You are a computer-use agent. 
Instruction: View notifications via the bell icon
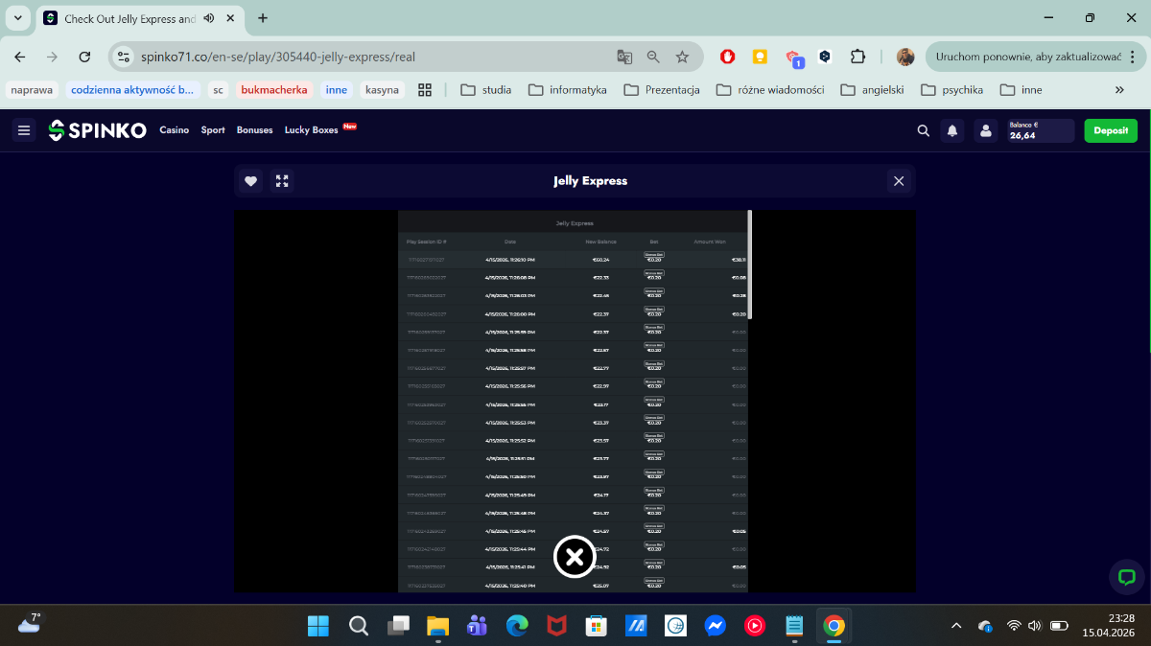click(x=952, y=130)
